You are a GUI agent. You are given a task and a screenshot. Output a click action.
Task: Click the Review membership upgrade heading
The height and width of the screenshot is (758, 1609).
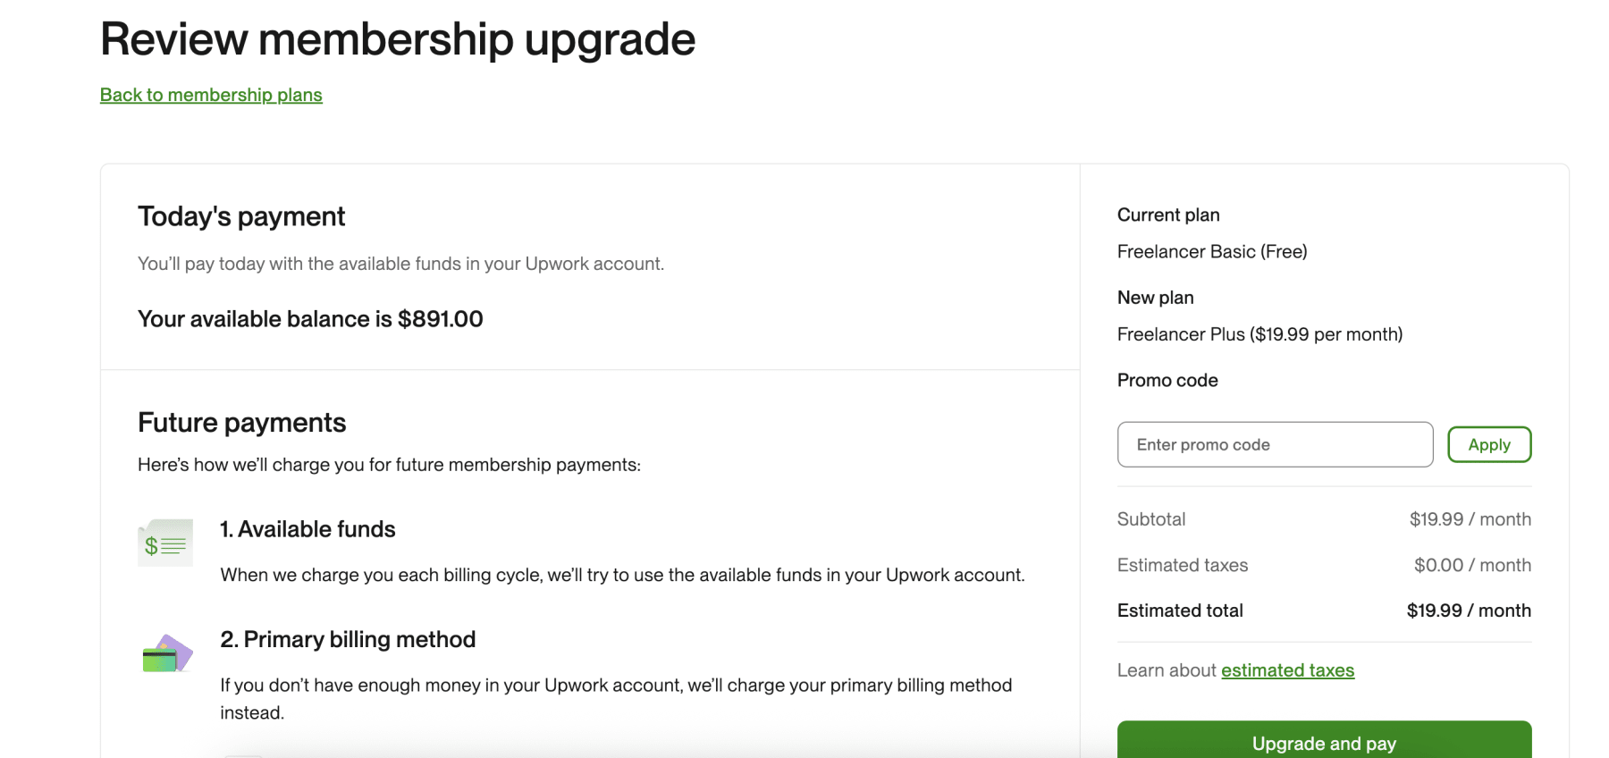tap(398, 39)
